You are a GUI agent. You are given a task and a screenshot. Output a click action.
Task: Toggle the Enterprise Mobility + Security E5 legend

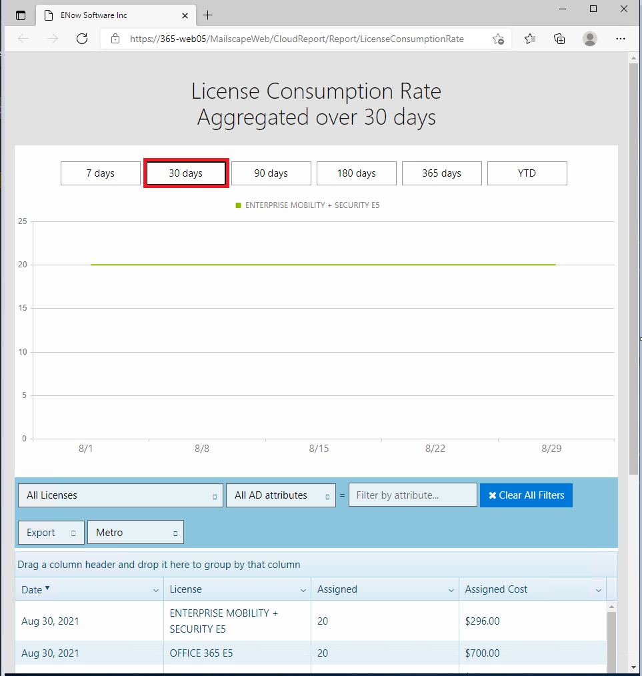point(308,205)
